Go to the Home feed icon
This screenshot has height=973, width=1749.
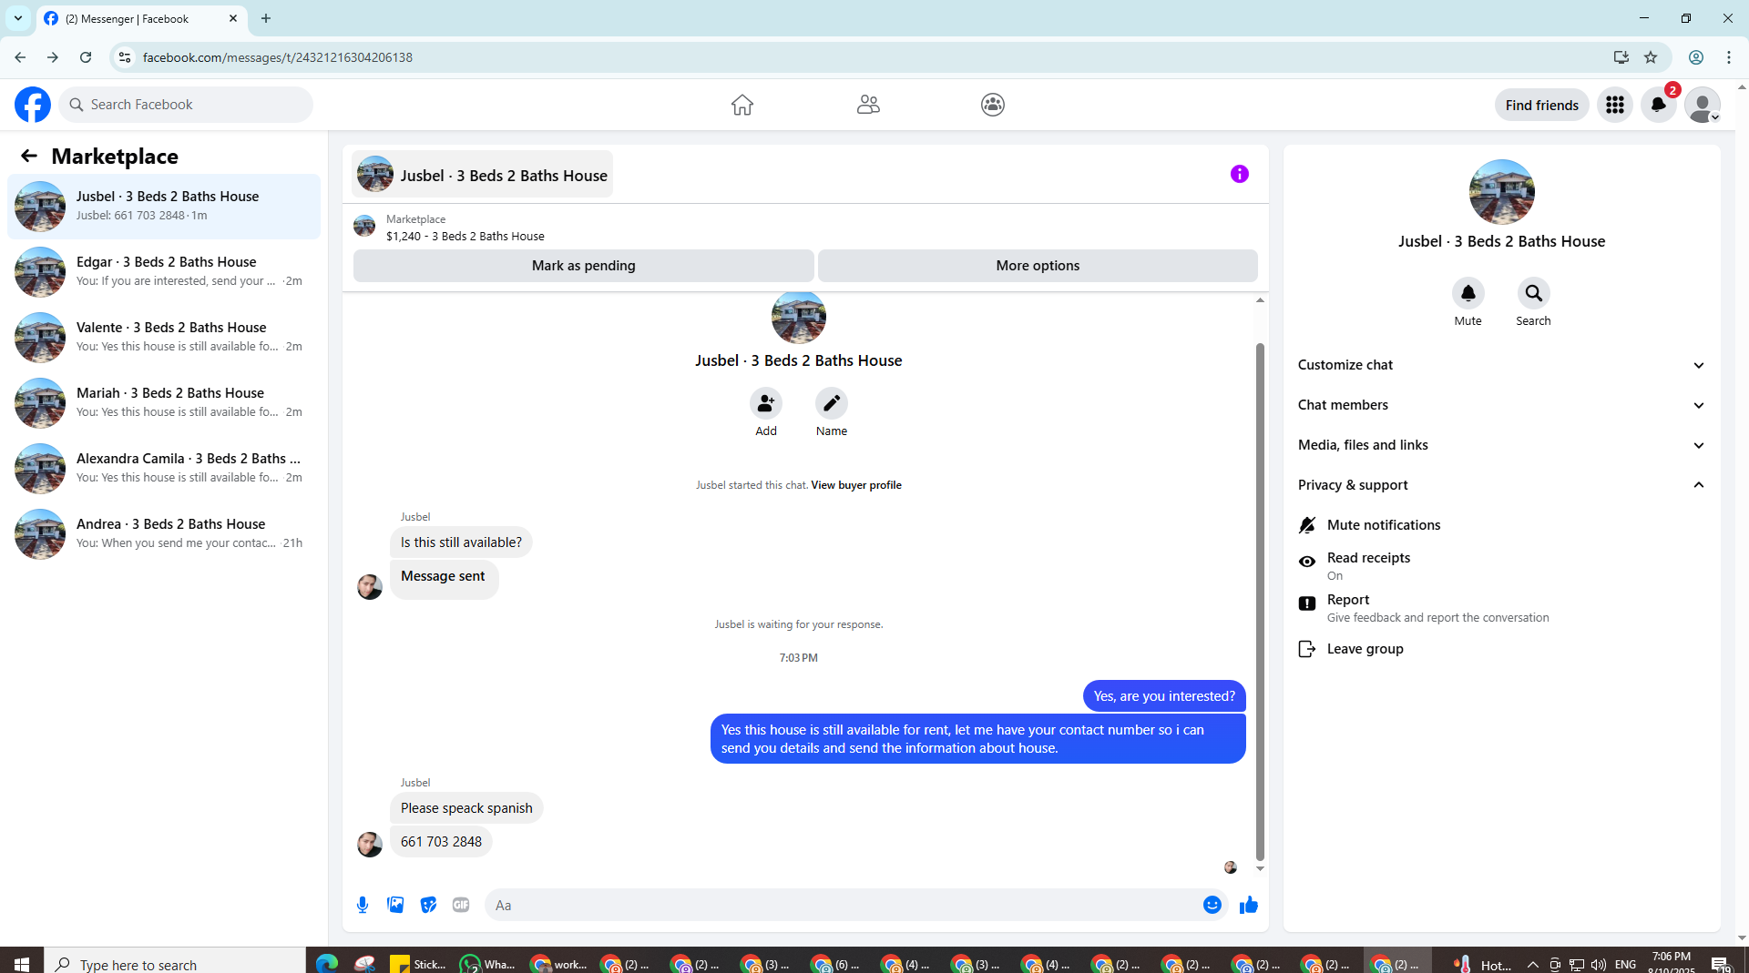tap(742, 105)
